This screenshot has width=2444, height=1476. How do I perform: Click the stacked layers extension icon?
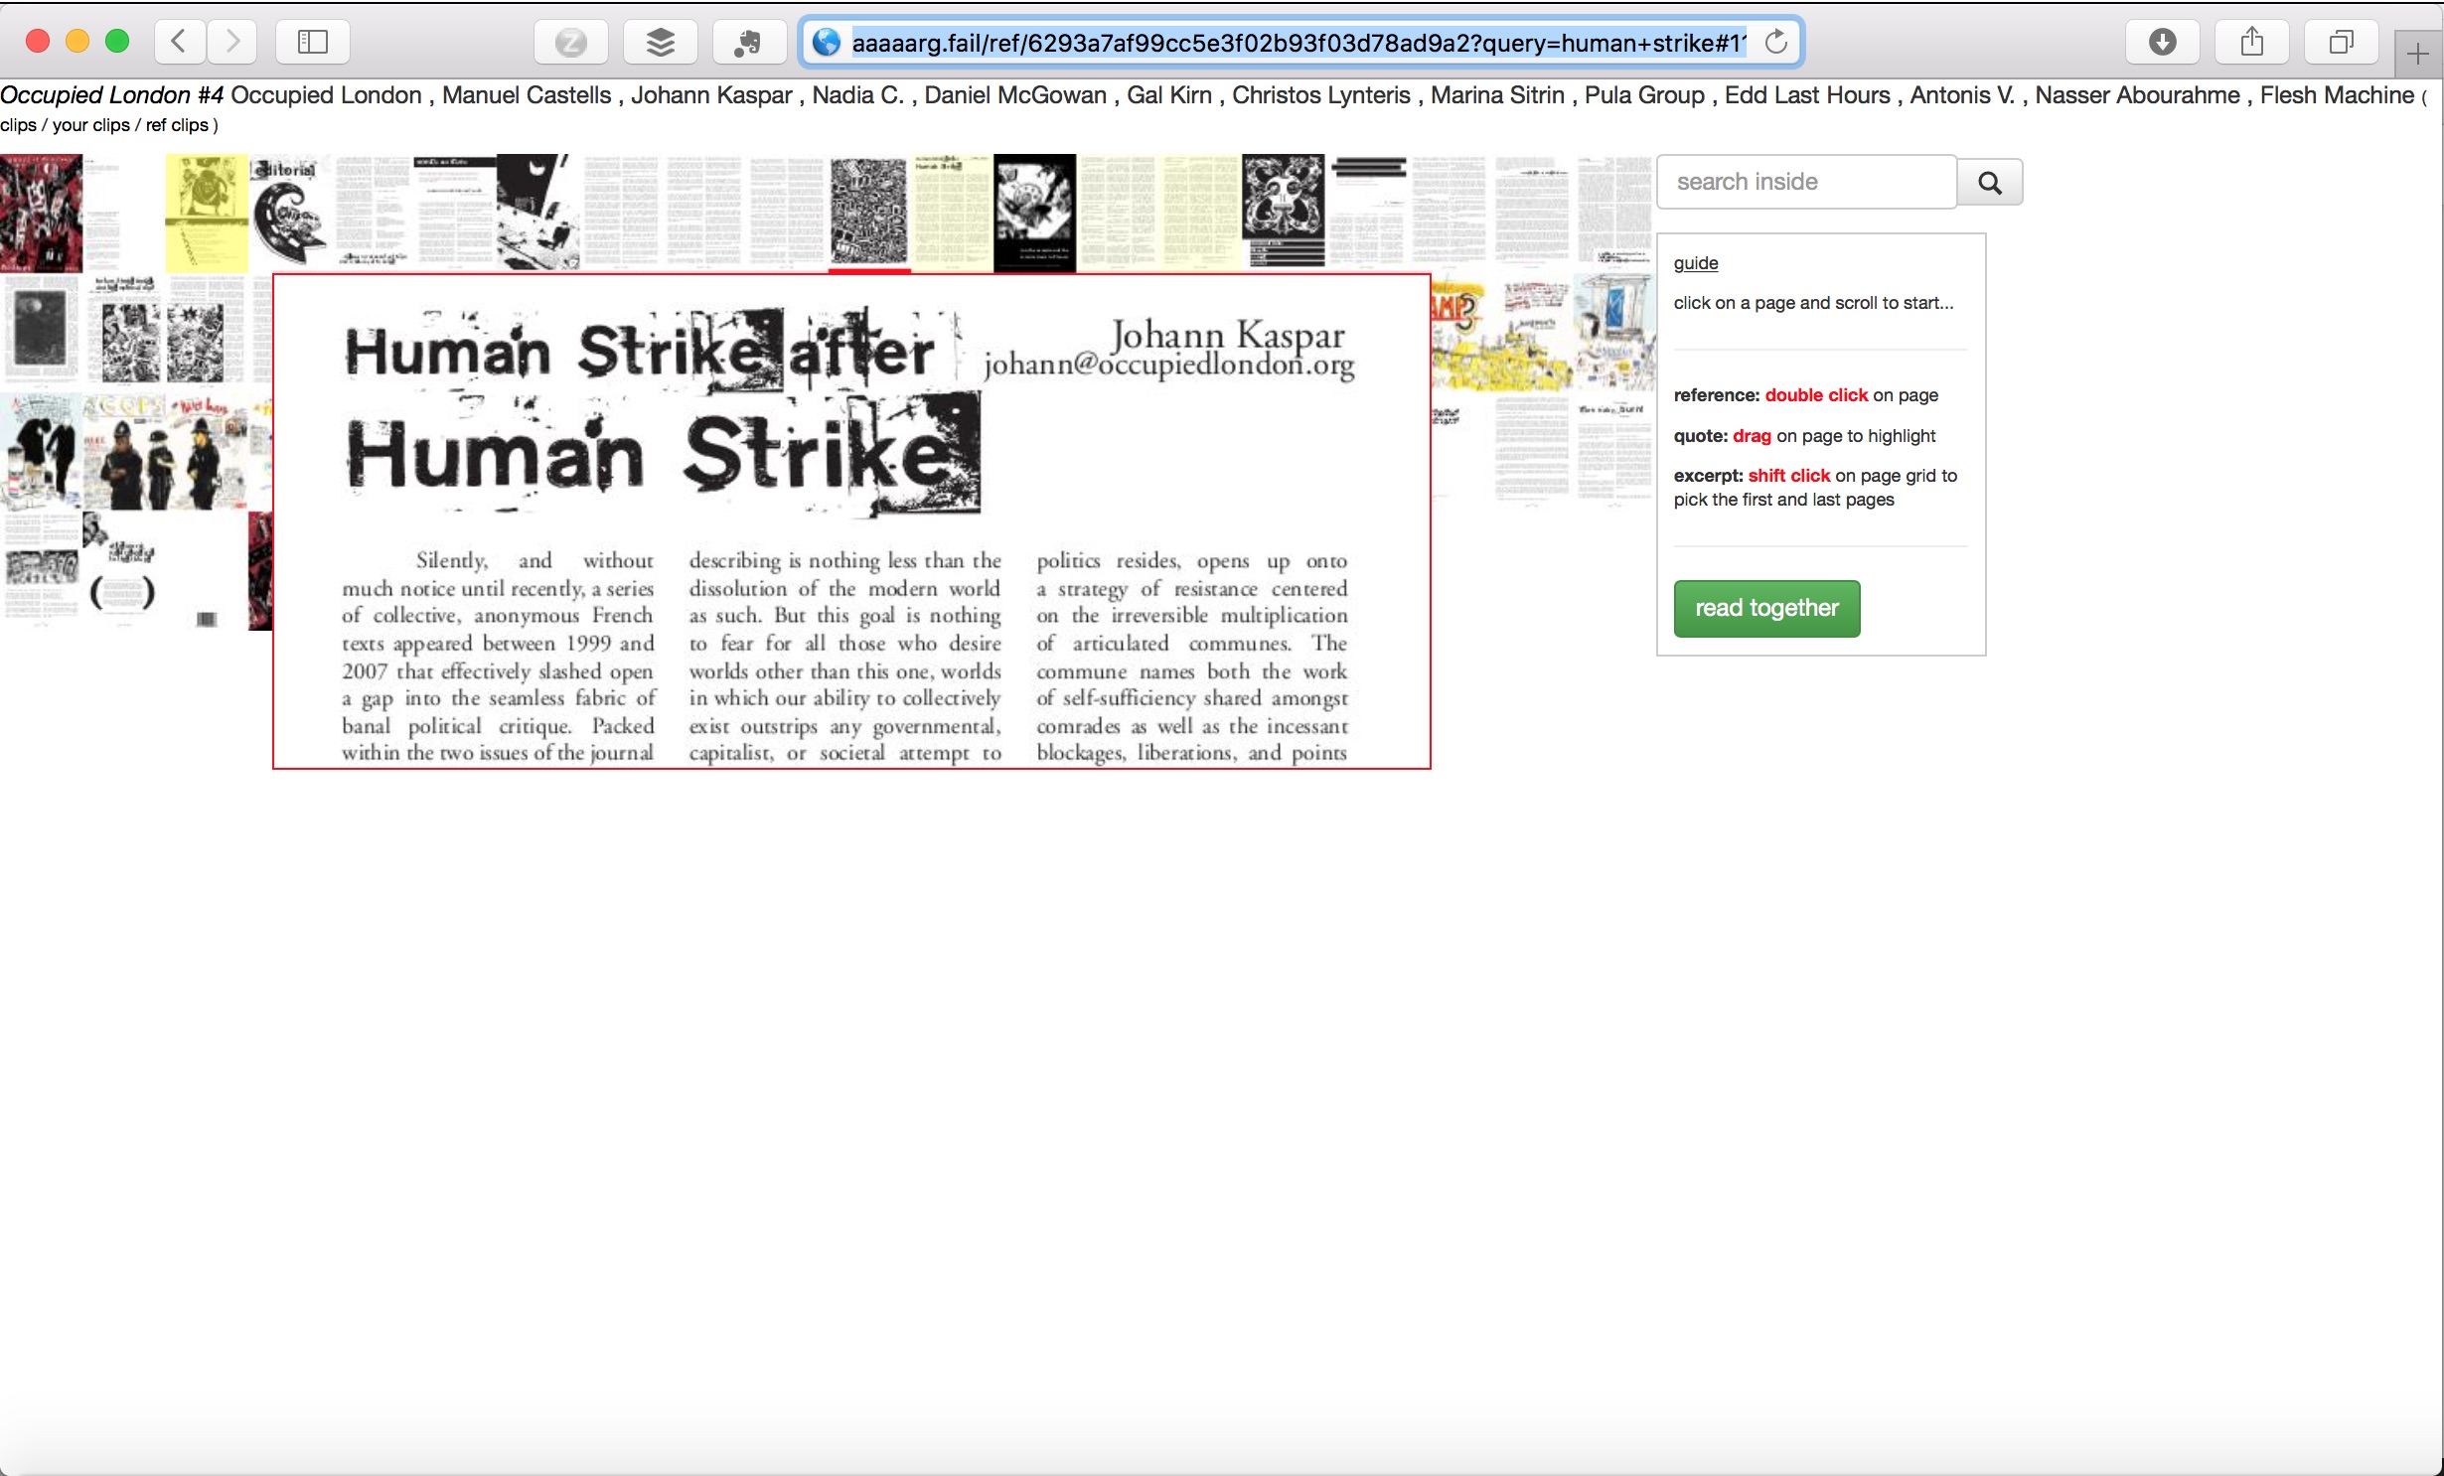click(660, 42)
